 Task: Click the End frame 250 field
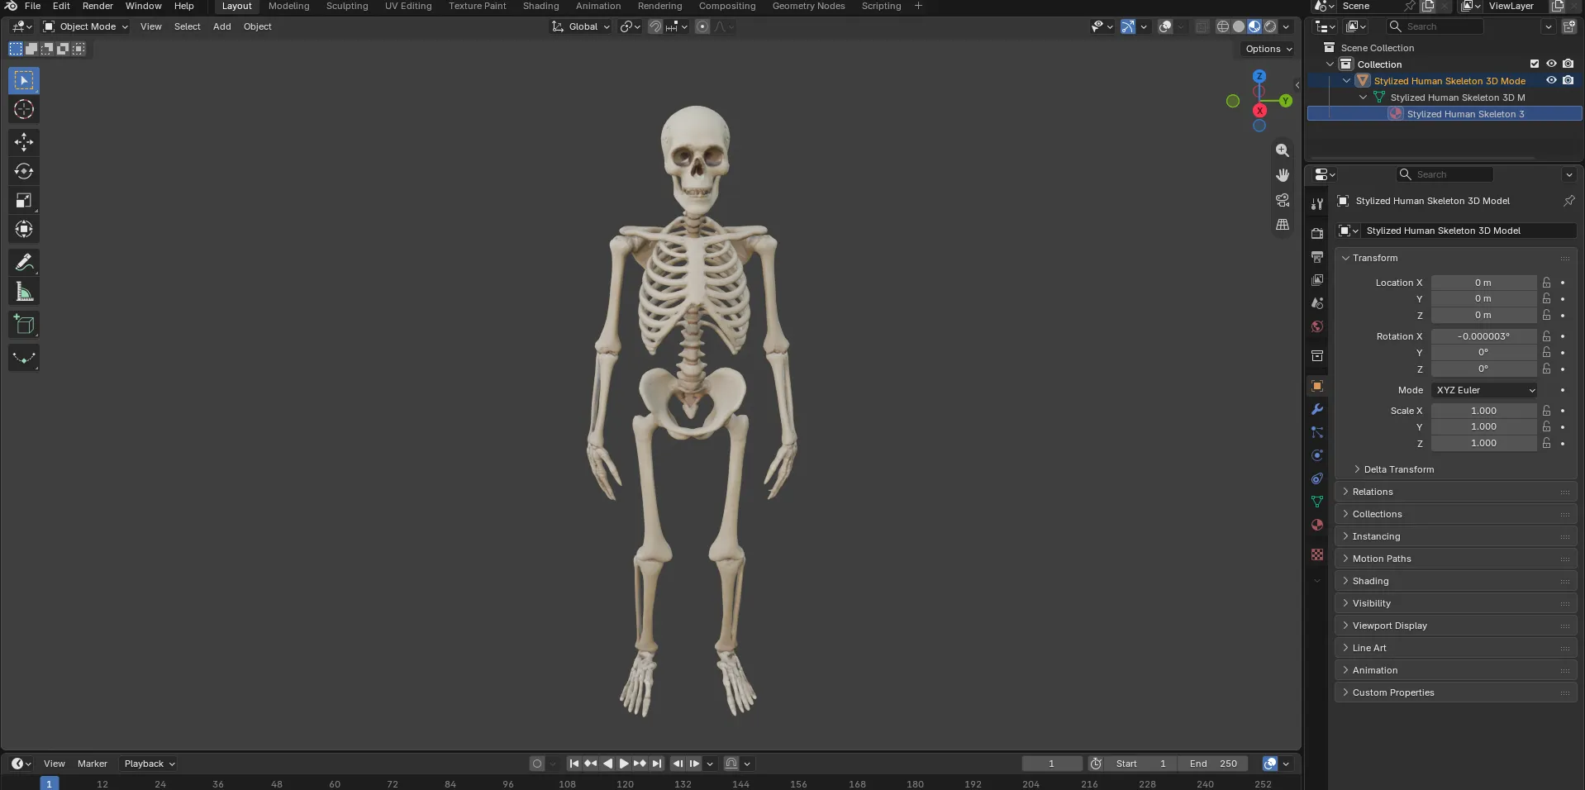click(x=1213, y=764)
